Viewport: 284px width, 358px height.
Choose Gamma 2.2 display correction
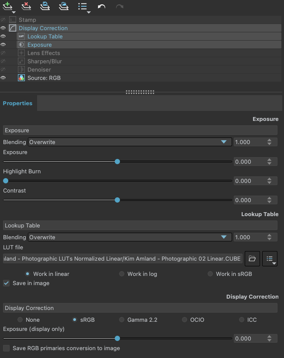(x=122, y=320)
